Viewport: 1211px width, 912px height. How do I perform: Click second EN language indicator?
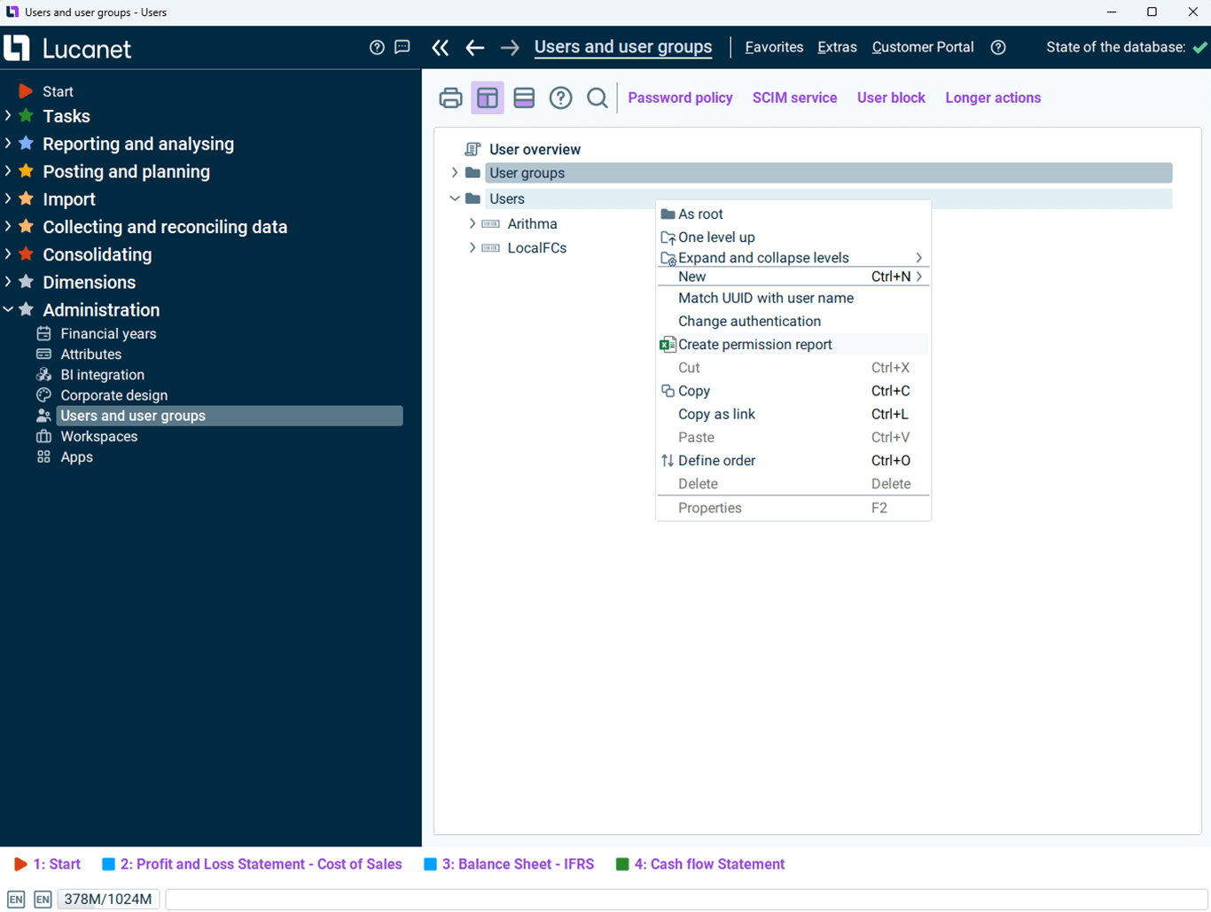coord(43,899)
